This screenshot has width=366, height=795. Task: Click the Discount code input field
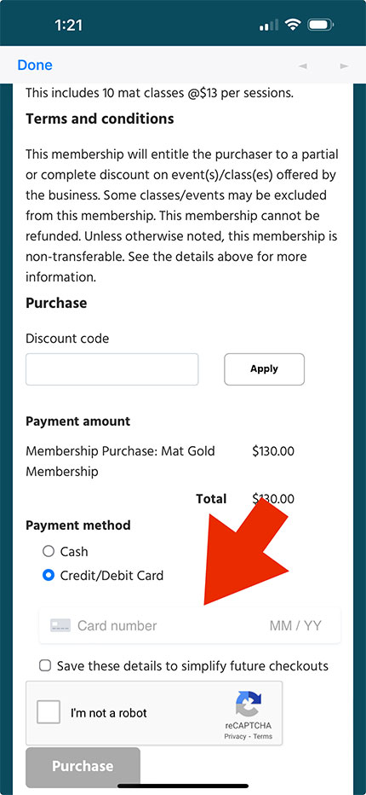coord(112,369)
